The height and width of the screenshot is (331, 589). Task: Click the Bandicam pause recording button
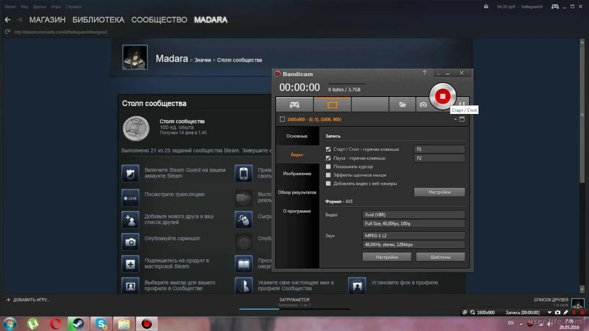point(462,103)
